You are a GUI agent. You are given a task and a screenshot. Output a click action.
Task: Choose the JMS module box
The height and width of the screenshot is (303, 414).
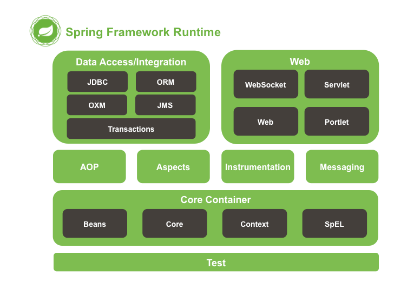[x=165, y=105]
